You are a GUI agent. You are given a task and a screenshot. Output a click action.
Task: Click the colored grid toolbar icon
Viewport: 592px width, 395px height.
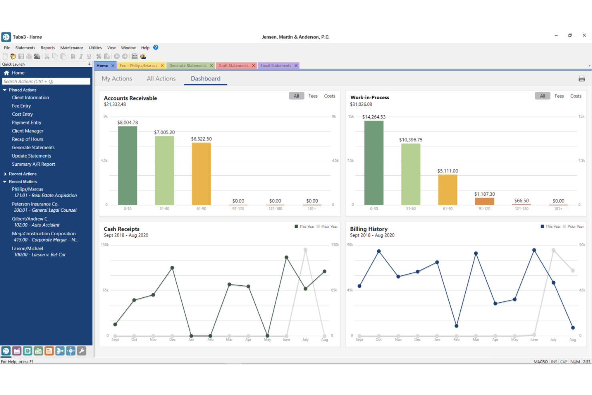click(x=135, y=56)
